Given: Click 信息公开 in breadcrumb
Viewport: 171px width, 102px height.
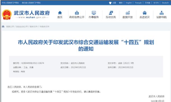Looking at the screenshot, I should coord(10,27).
